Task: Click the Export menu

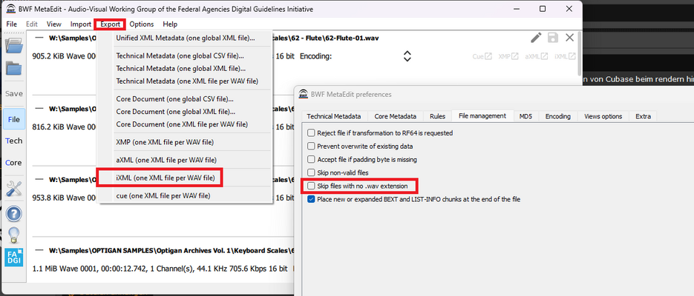Action: click(x=110, y=24)
